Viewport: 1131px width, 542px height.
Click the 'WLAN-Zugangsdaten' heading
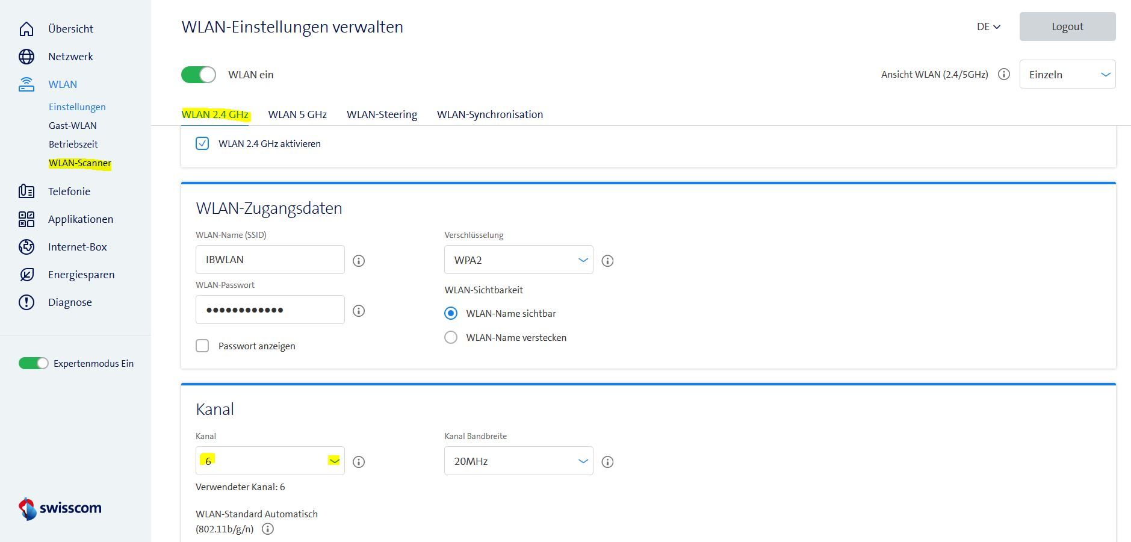click(x=269, y=208)
